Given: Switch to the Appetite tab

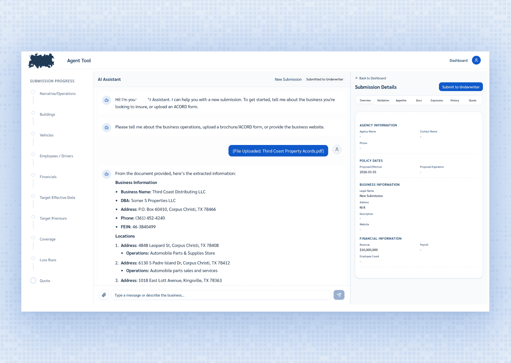Looking at the screenshot, I should [x=401, y=101].
